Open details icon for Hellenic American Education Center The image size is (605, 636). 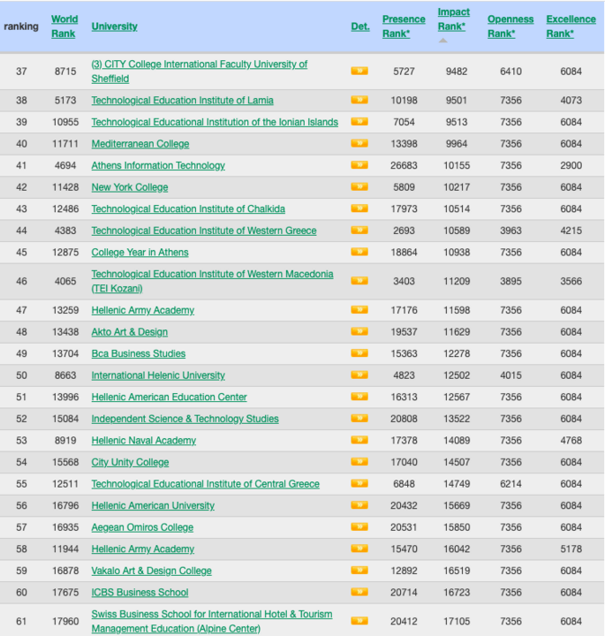point(359,397)
